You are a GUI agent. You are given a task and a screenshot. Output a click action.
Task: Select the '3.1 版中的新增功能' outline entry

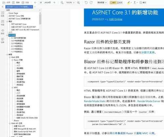click(x=19, y=38)
